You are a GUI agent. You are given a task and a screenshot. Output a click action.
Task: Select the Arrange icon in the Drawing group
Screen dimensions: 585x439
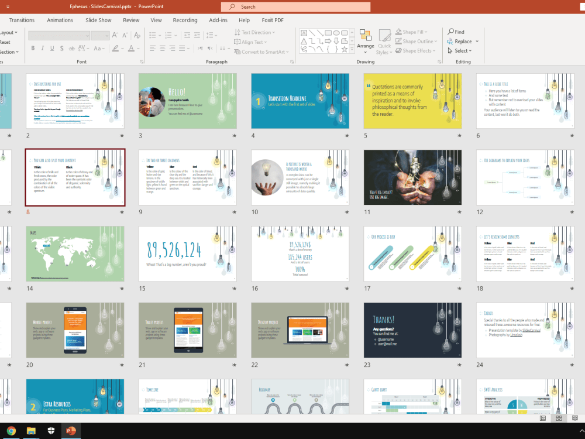coord(366,40)
